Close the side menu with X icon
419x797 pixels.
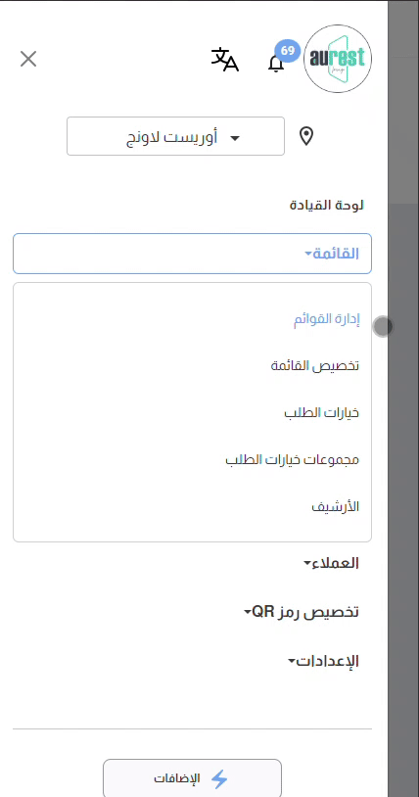click(x=28, y=59)
